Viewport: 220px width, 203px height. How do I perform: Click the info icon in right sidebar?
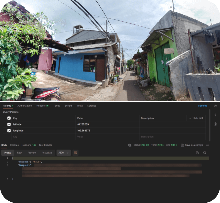pos(215,124)
